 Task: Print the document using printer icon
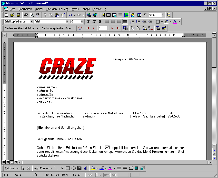click(x=26, y=15)
